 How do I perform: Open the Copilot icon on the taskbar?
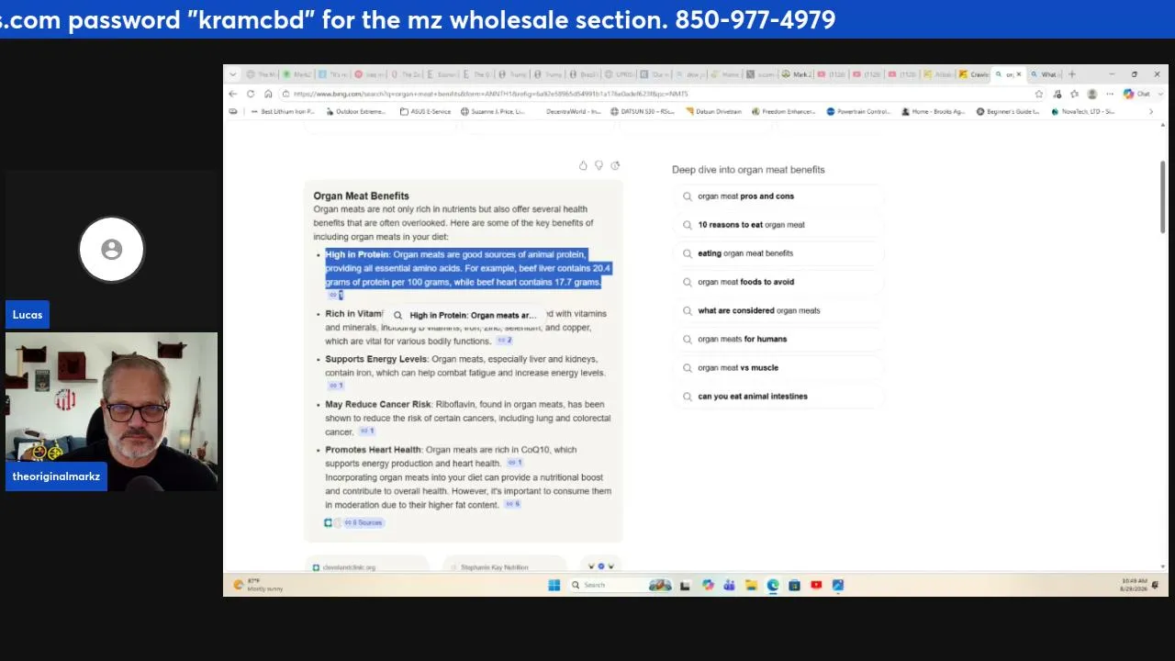[708, 585]
